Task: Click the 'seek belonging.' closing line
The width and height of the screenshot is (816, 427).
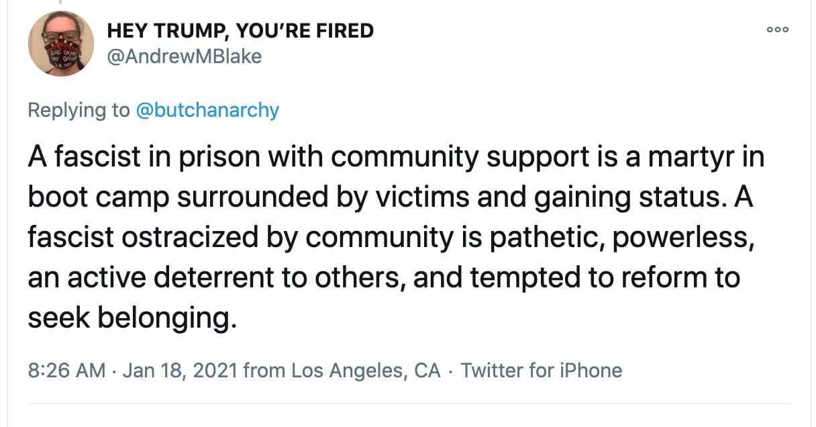Action: point(132,318)
